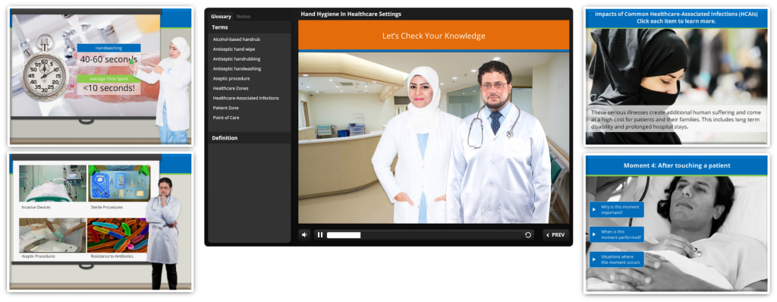Choose the Aseptic procedure glossary term

click(231, 78)
